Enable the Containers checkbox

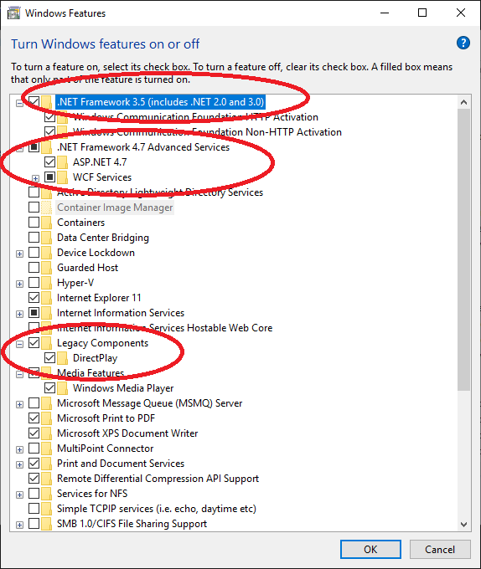tap(34, 222)
